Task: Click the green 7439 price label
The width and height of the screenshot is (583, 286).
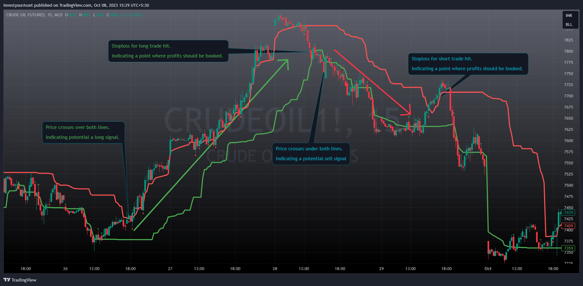Action: click(568, 213)
